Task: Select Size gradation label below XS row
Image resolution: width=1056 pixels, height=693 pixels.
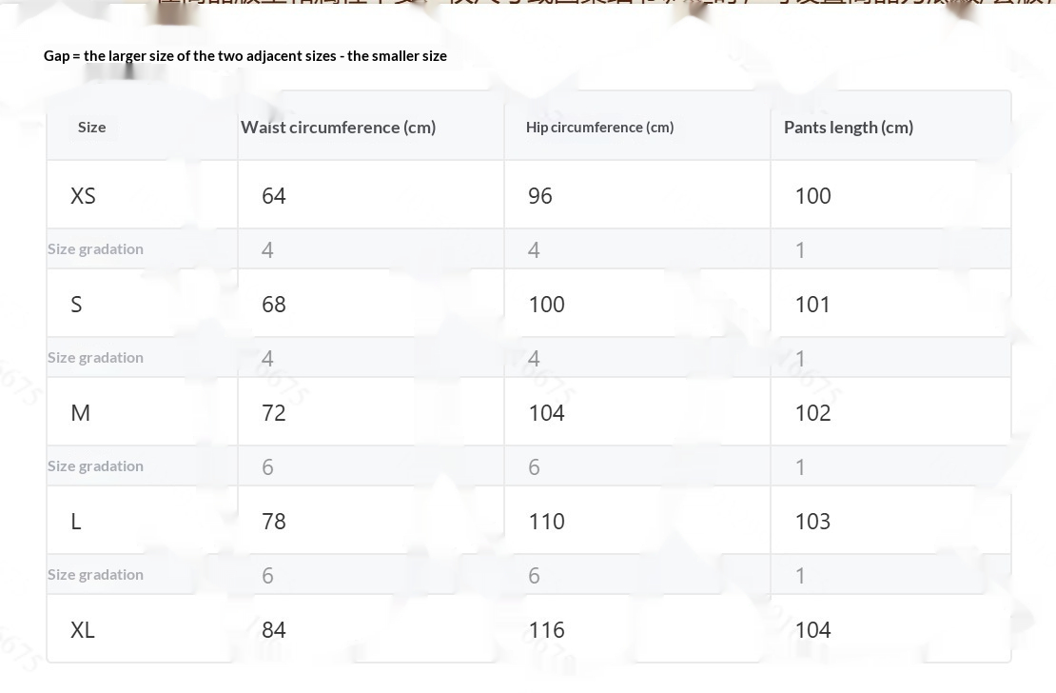Action: pyautogui.click(x=95, y=248)
